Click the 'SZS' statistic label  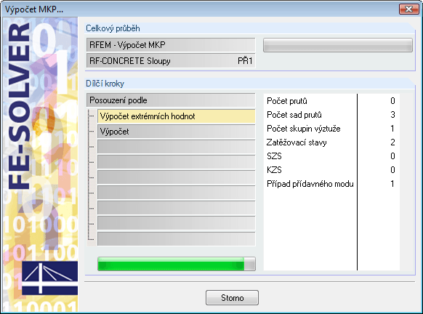tap(274, 156)
